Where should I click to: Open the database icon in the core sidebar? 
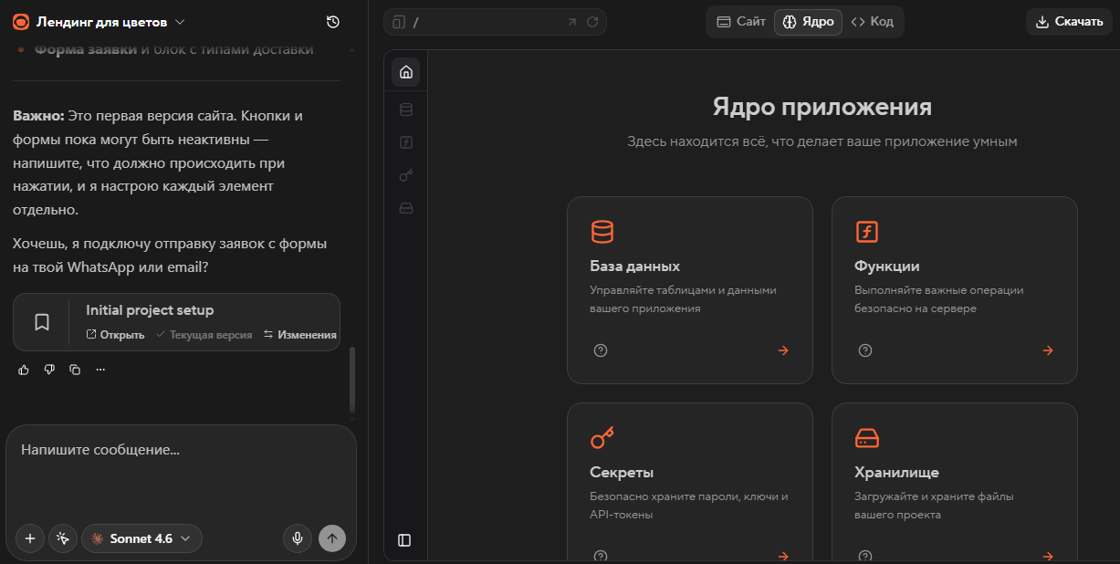click(x=406, y=110)
